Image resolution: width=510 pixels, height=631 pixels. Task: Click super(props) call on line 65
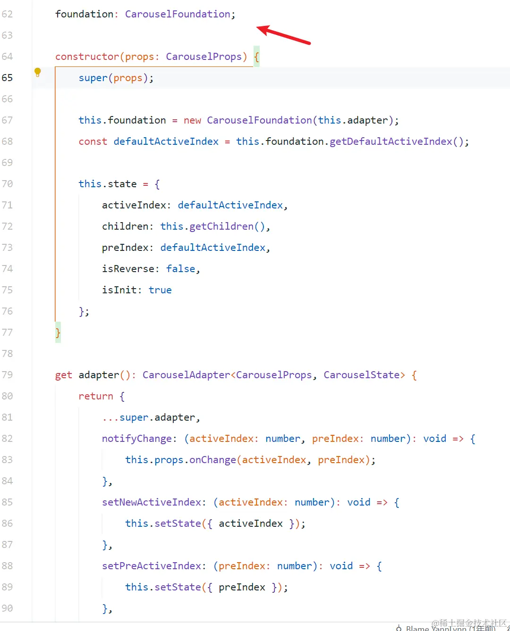113,78
